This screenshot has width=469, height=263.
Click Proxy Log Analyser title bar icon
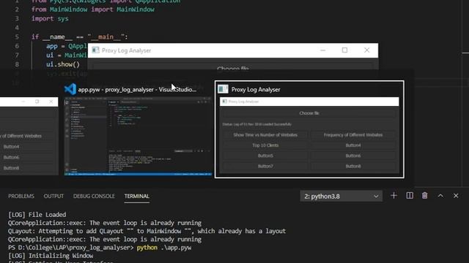(95, 50)
